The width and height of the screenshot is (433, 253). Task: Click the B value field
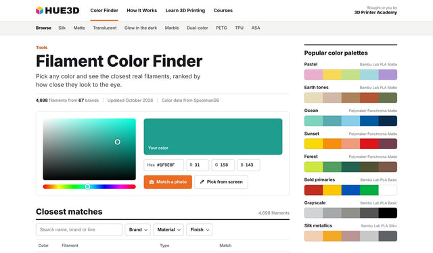248,165
